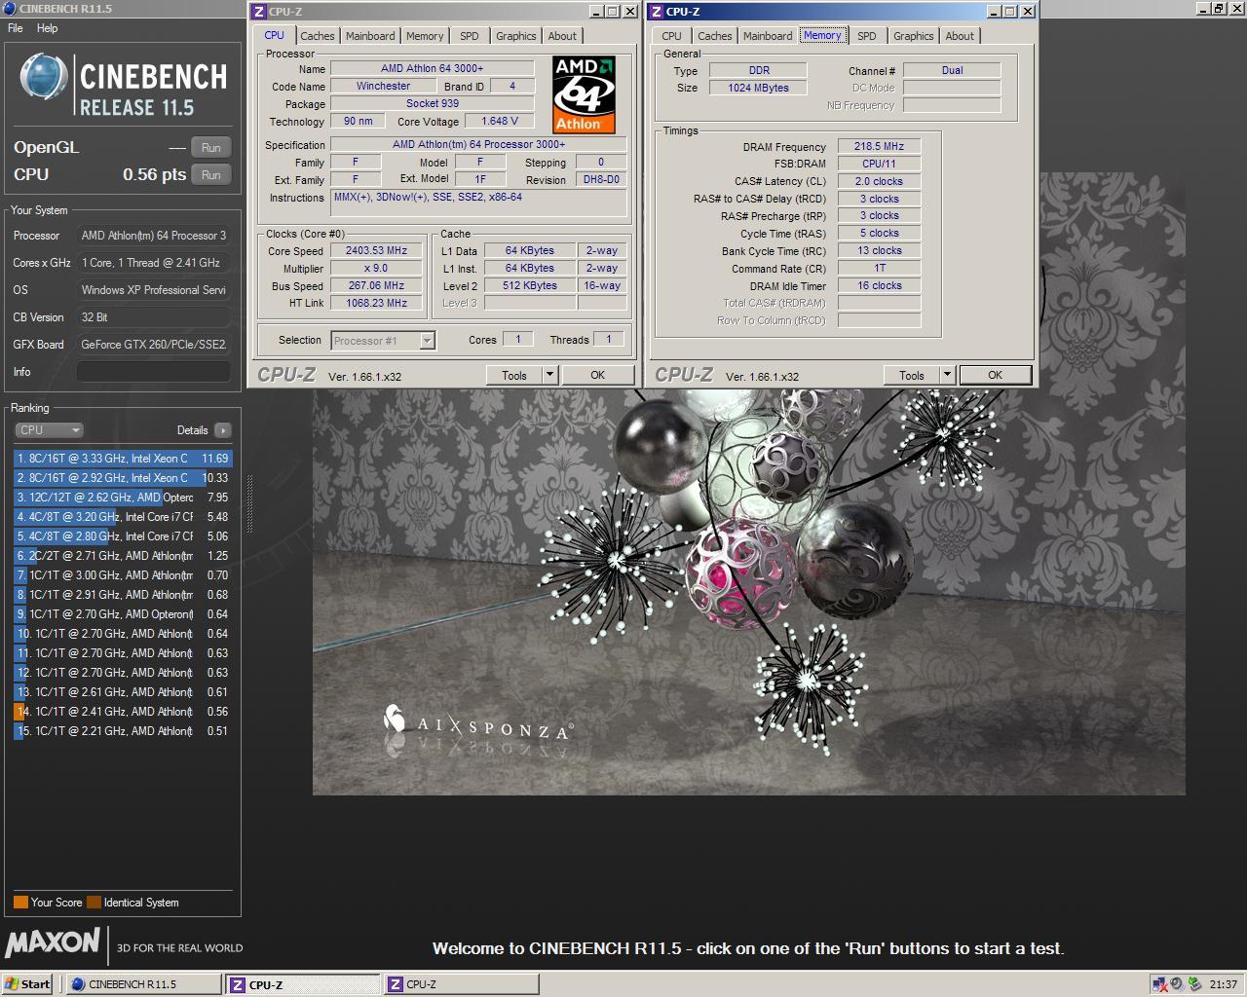Click the Cinebench title bar icon
The image size is (1247, 997).
pyautogui.click(x=10, y=9)
